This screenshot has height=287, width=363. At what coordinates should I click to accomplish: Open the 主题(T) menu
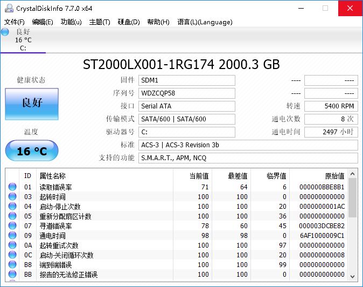pyautogui.click(x=100, y=22)
